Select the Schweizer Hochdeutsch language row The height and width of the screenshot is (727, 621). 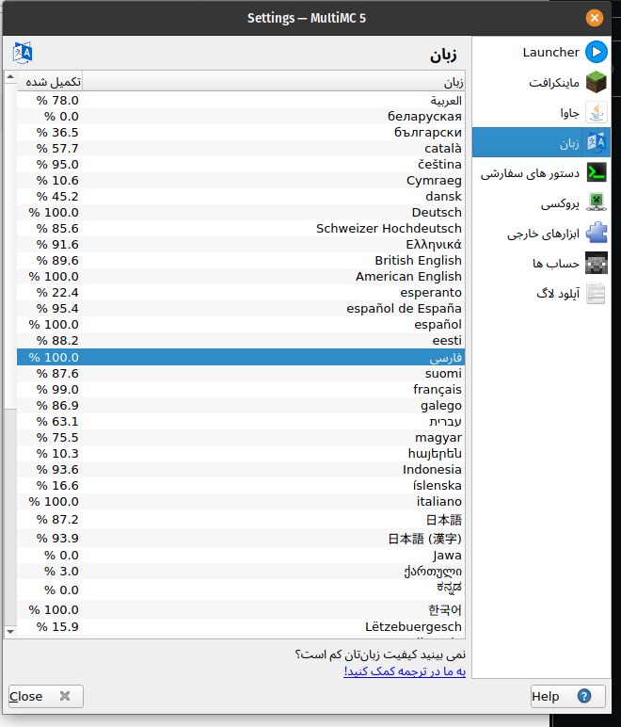(x=241, y=228)
